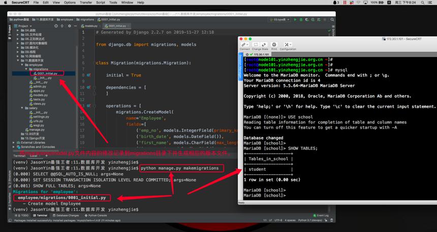The width and height of the screenshot is (437, 232).
Task: Toggle the Structure side tool window
Action: pyautogui.click(x=10, y=180)
